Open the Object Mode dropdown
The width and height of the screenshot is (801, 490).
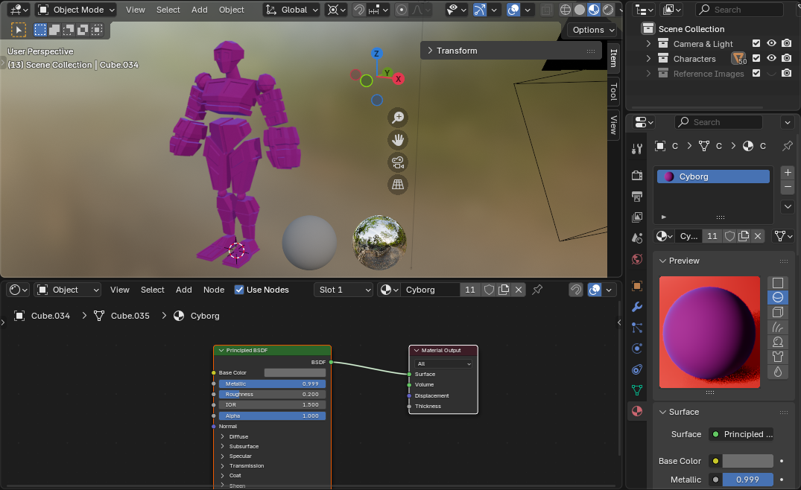click(77, 10)
